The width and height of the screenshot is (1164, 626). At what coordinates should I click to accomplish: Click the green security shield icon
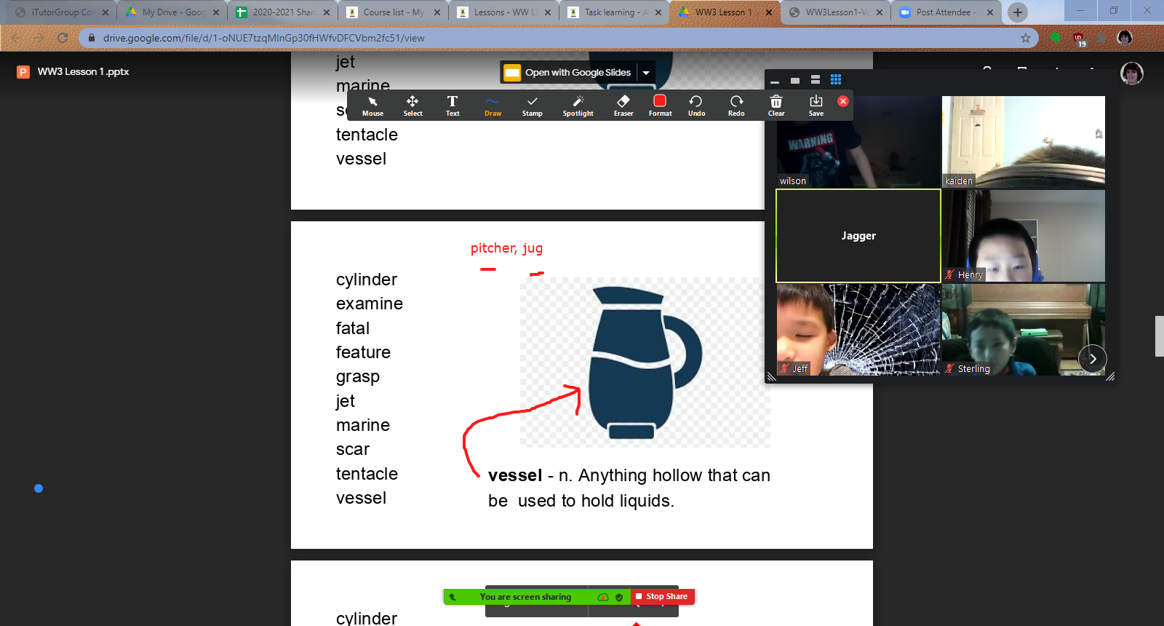pos(619,597)
